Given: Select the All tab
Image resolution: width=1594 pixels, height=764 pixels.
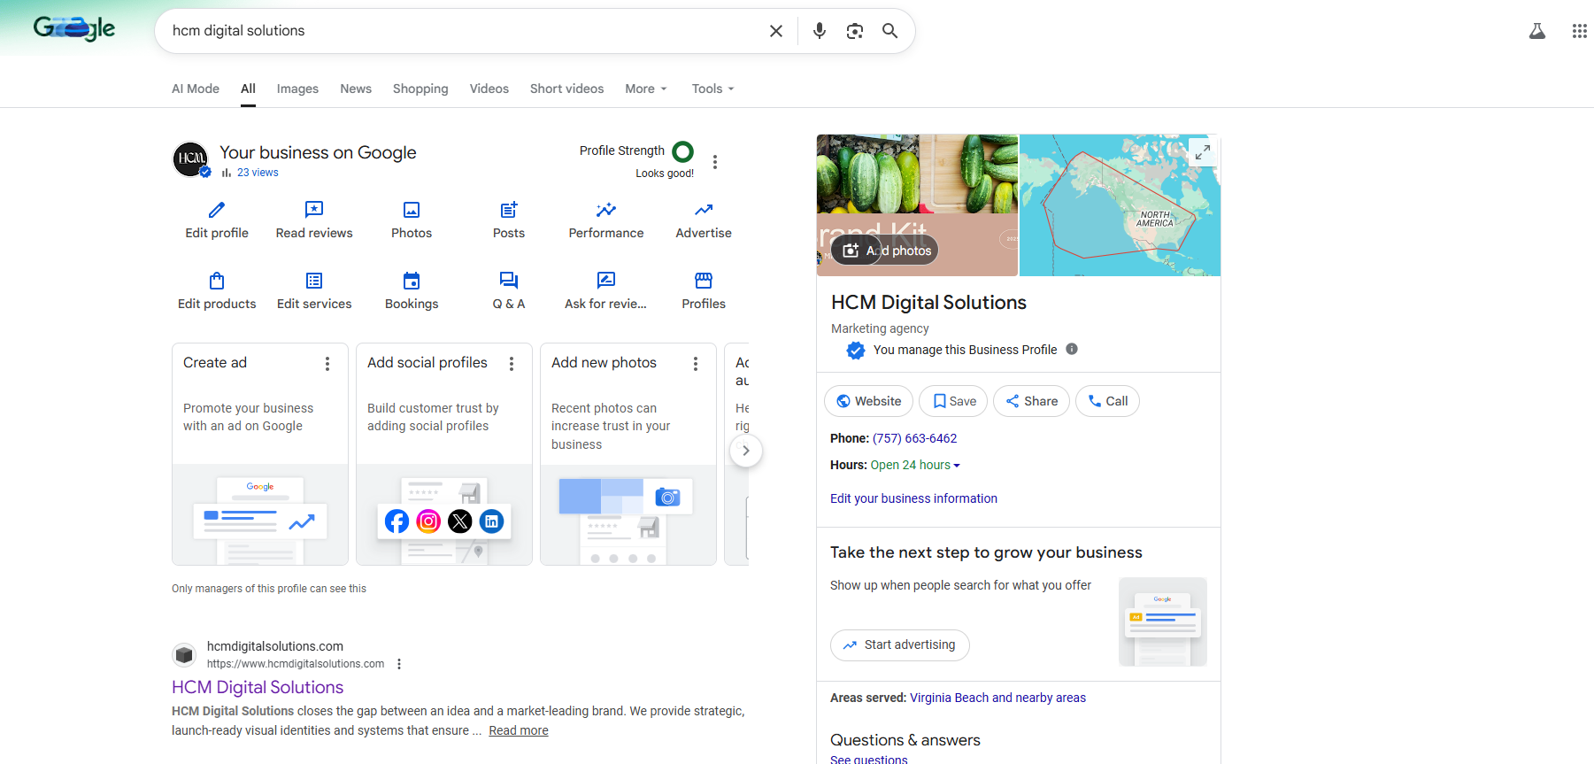Looking at the screenshot, I should 248,89.
